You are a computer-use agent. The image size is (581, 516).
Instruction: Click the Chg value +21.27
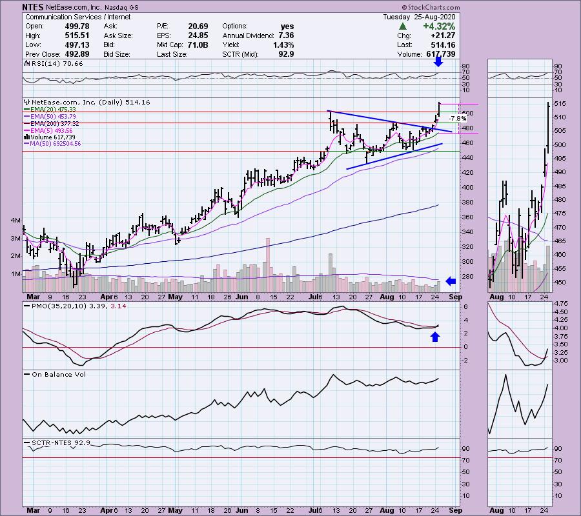click(443, 35)
